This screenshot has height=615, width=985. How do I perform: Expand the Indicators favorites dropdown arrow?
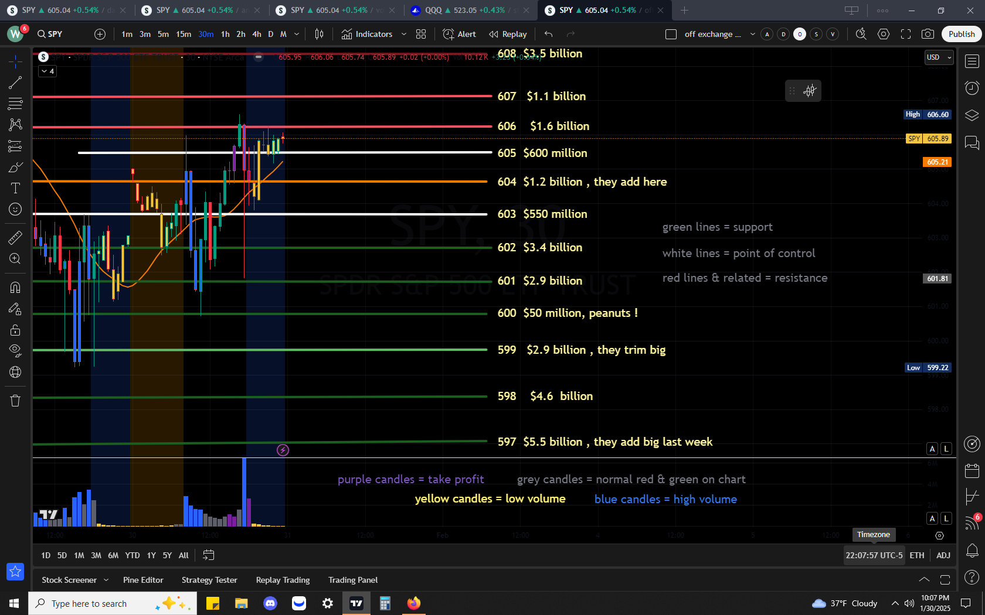click(404, 34)
